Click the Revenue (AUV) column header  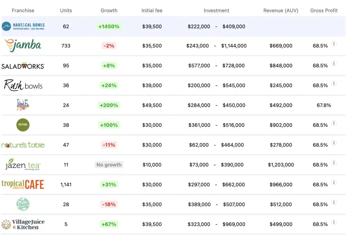[281, 10]
